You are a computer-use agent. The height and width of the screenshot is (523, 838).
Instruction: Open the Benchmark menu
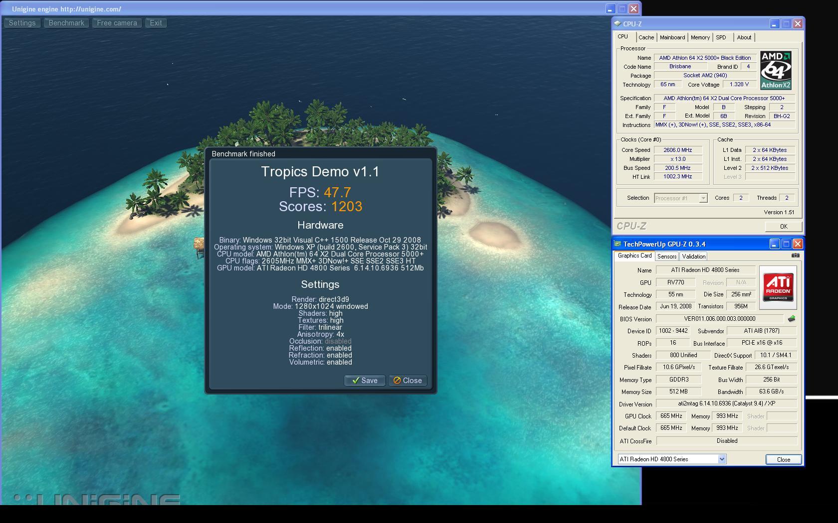pos(66,23)
